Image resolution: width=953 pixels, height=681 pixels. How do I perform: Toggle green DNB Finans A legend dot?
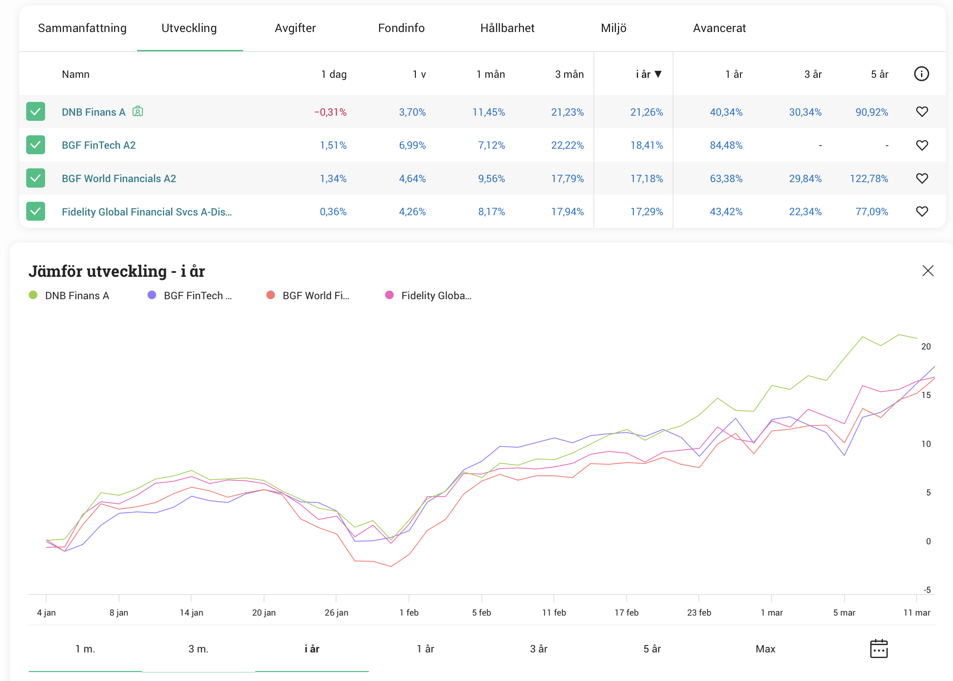pos(33,295)
